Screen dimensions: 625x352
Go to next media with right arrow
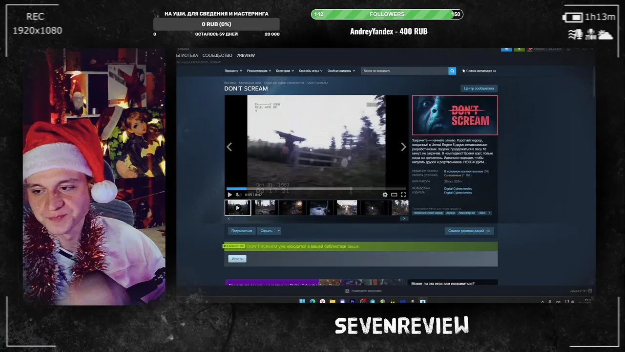click(403, 147)
